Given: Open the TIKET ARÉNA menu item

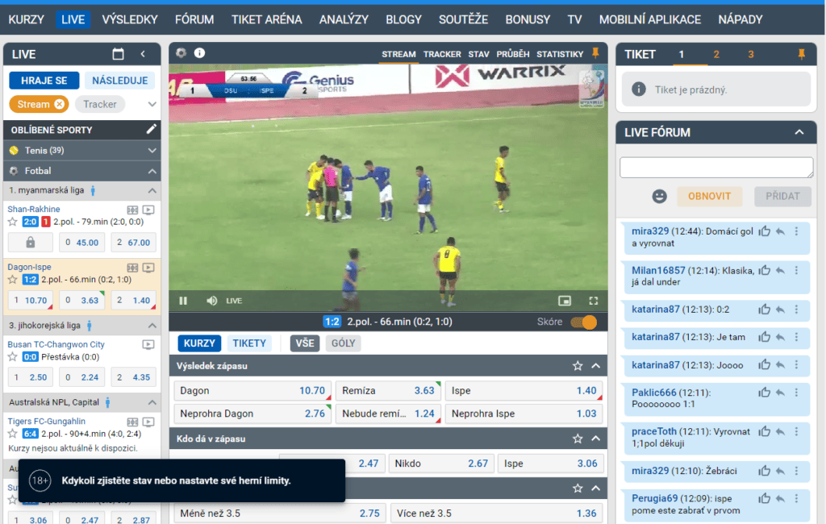Looking at the screenshot, I should coord(266,19).
